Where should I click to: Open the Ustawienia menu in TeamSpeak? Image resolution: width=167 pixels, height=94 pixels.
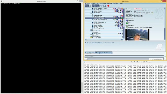[116, 4]
